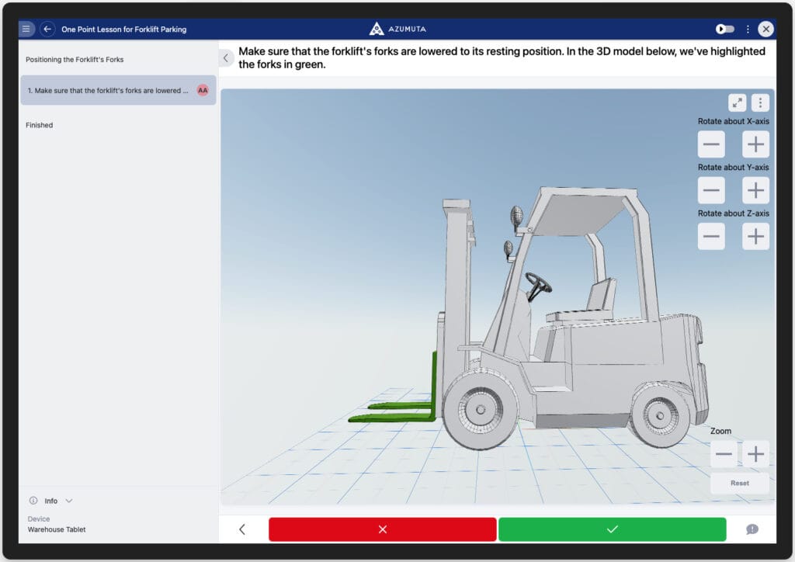Zoom in on the 3D forklift model

755,453
